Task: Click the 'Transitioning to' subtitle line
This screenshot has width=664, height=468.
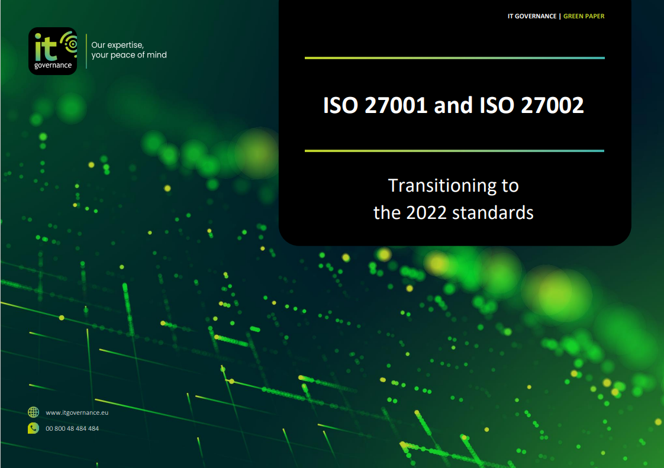Action: point(453,186)
